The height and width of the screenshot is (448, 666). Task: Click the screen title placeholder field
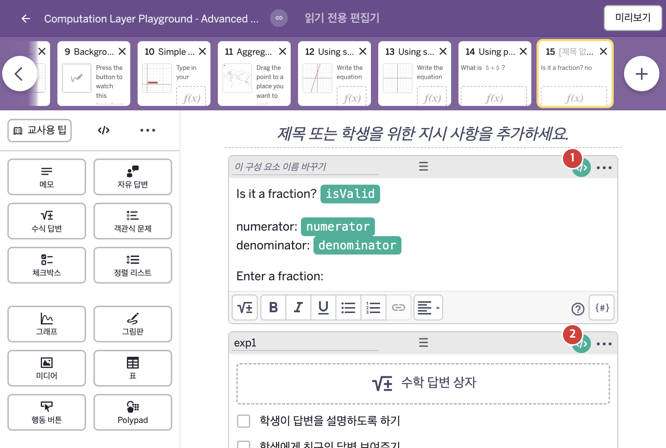click(423, 134)
